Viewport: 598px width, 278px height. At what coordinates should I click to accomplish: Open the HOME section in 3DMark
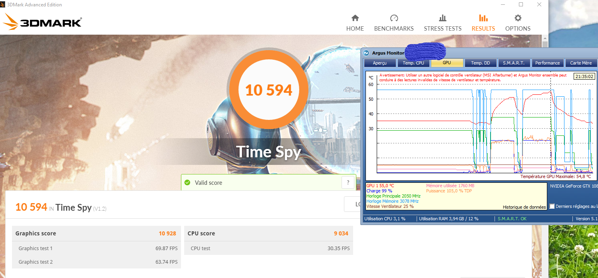(x=355, y=23)
